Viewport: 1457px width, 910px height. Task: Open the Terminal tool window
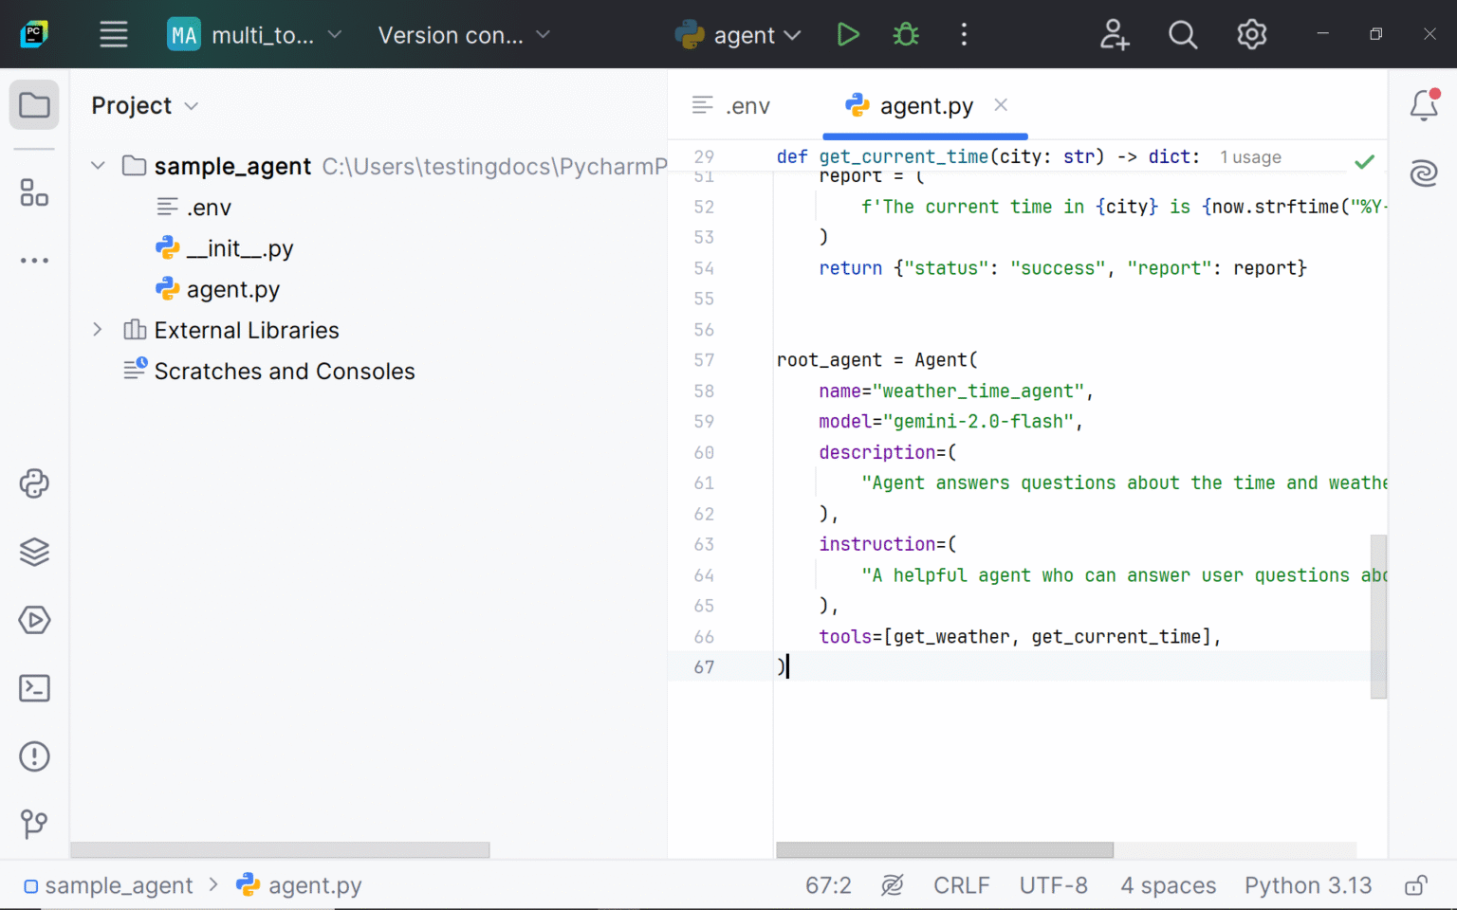click(x=34, y=688)
